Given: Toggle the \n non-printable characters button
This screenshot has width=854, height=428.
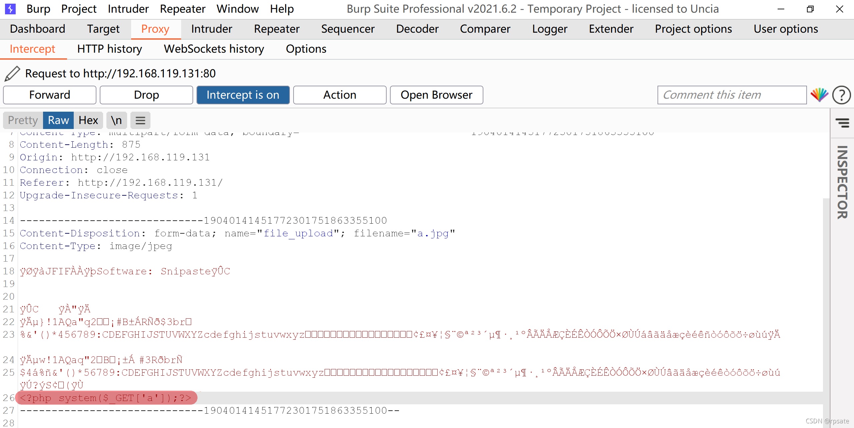Looking at the screenshot, I should (x=116, y=120).
